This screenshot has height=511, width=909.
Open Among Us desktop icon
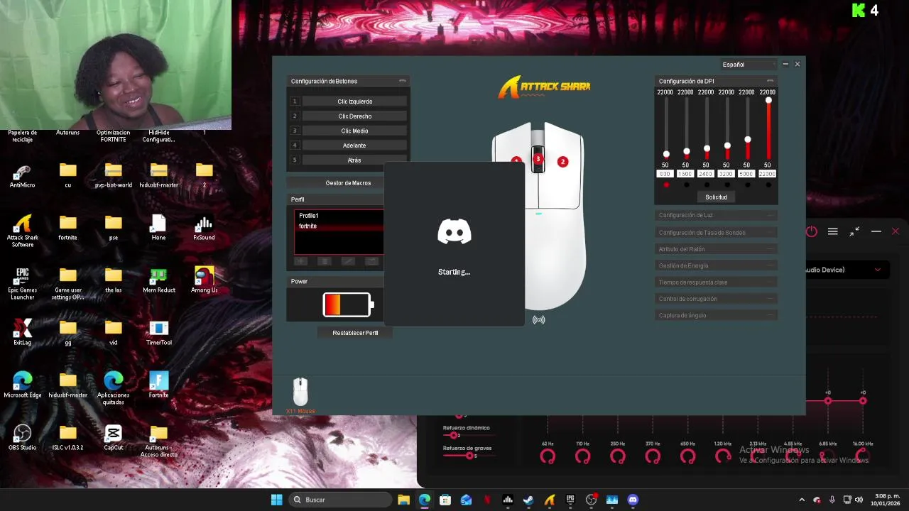pyautogui.click(x=204, y=280)
